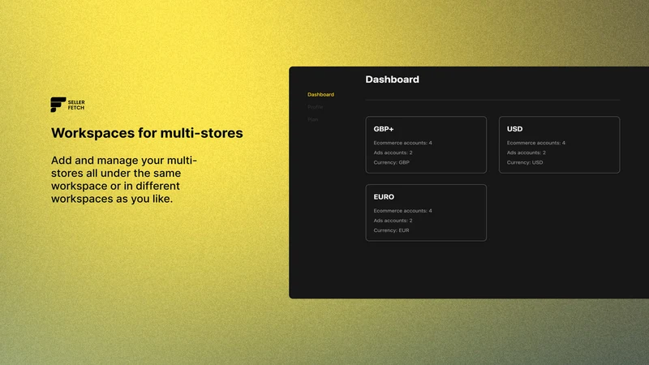The width and height of the screenshot is (649, 365).
Task: Click the Seller Fetch logo
Action: coord(67,105)
